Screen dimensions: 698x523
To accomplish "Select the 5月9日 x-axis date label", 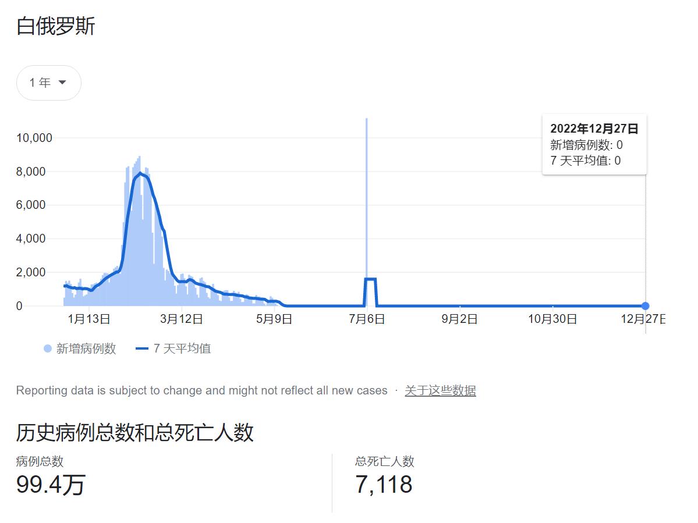I will pyautogui.click(x=274, y=319).
